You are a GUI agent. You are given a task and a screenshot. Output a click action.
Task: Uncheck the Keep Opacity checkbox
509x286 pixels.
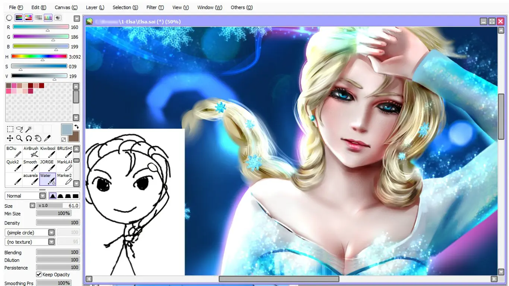point(39,274)
